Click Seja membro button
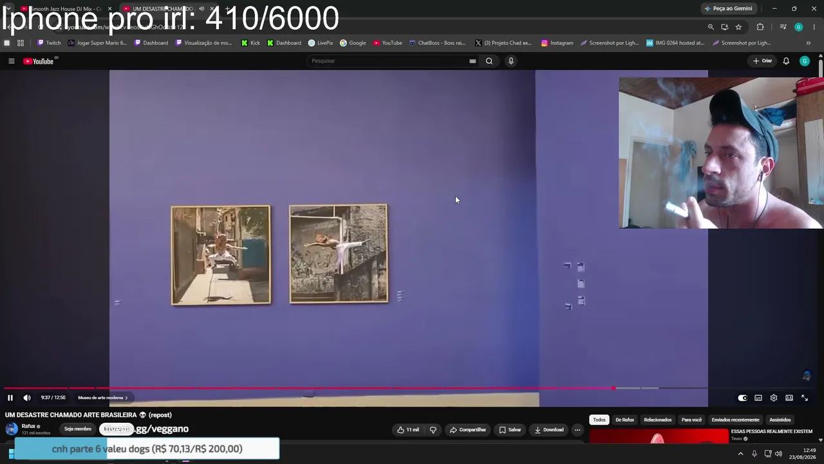Image resolution: width=824 pixels, height=464 pixels. click(x=78, y=429)
